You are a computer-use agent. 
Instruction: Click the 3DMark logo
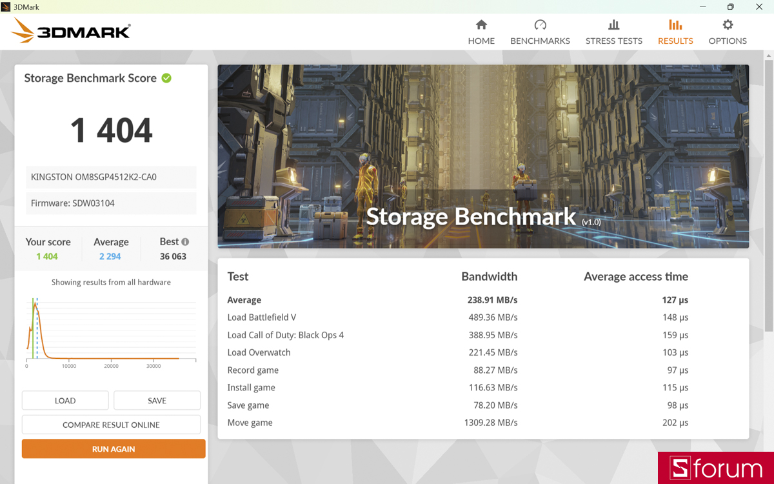[71, 30]
